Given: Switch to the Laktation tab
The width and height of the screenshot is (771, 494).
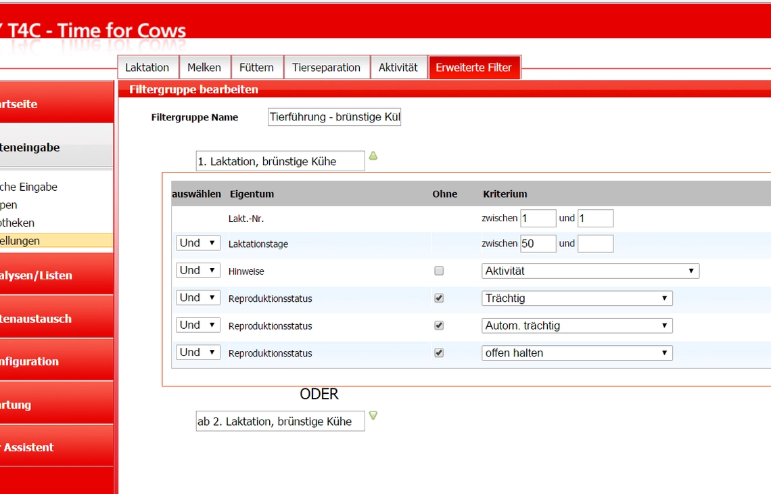Looking at the screenshot, I should [x=147, y=68].
